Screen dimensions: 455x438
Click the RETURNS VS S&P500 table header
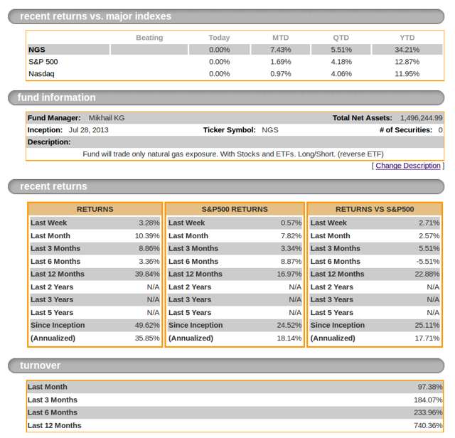375,209
